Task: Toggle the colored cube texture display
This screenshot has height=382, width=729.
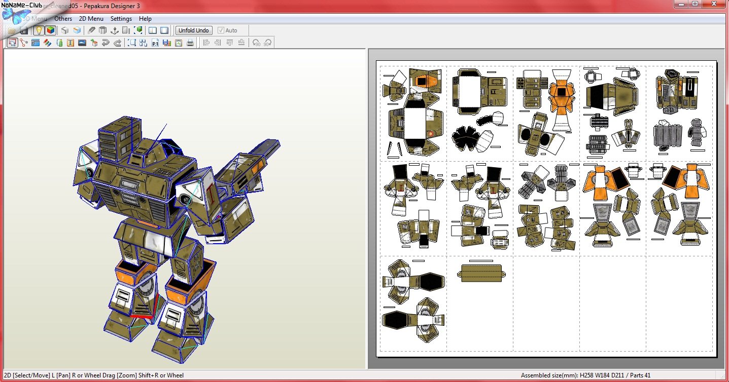Action: [x=51, y=30]
